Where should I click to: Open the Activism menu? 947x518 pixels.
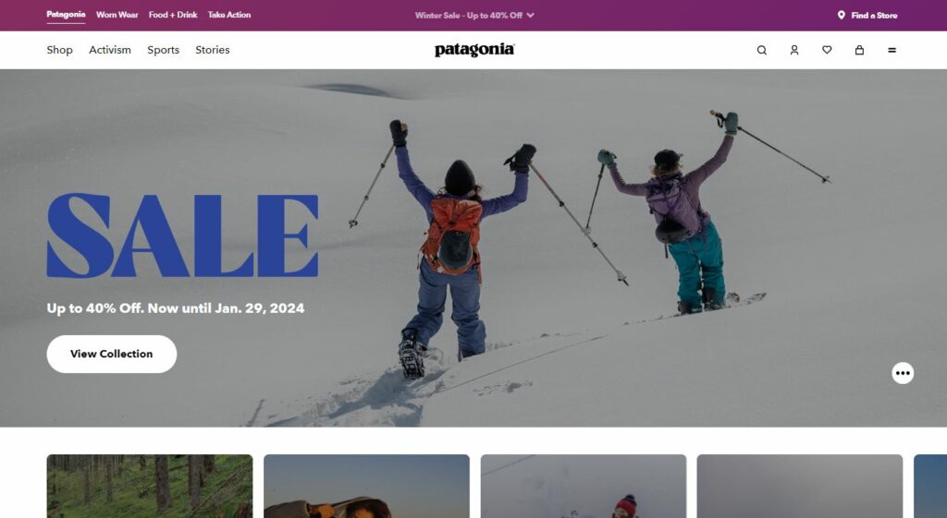coord(110,50)
